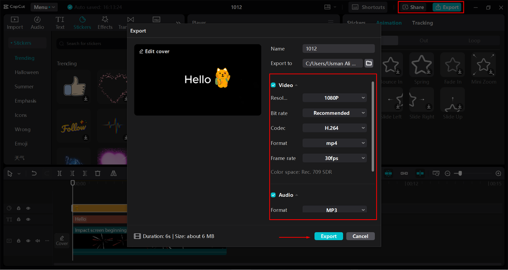Viewport: 508px width, 270px height.
Task: Toggle the timeline linkage chain icon
Action: (404, 173)
